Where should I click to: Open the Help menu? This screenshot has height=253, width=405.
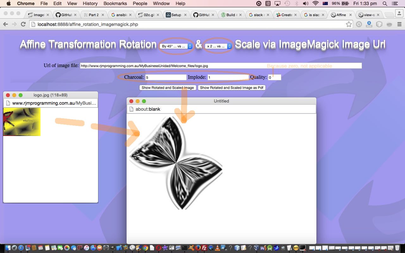[x=180, y=3]
